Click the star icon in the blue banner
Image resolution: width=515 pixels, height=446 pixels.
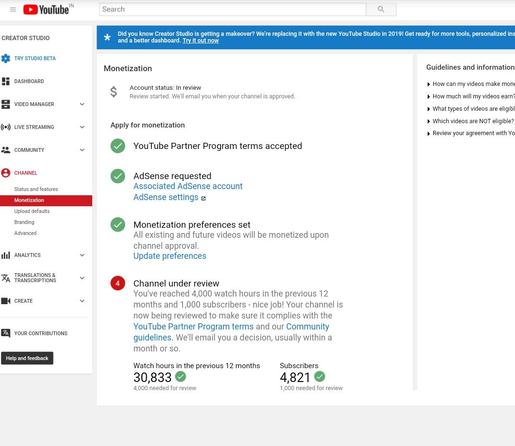(107, 37)
